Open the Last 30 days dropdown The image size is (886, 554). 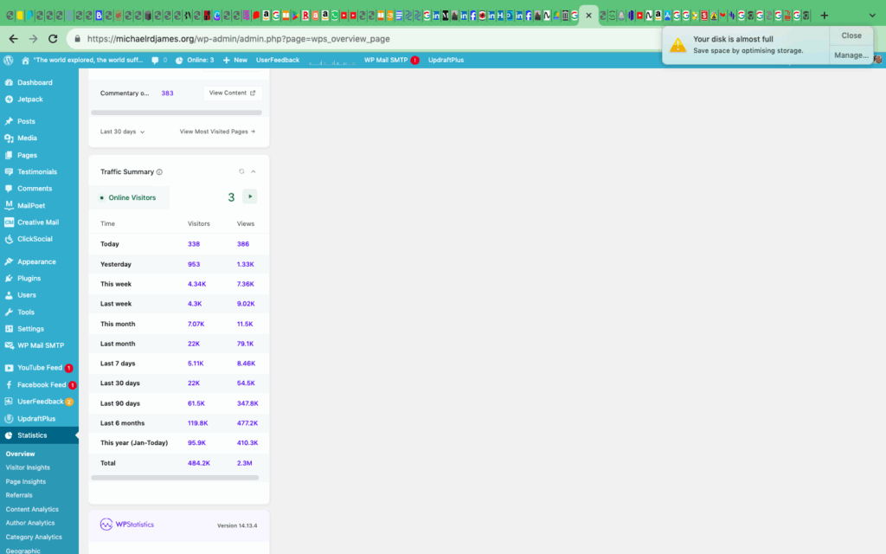click(x=122, y=132)
